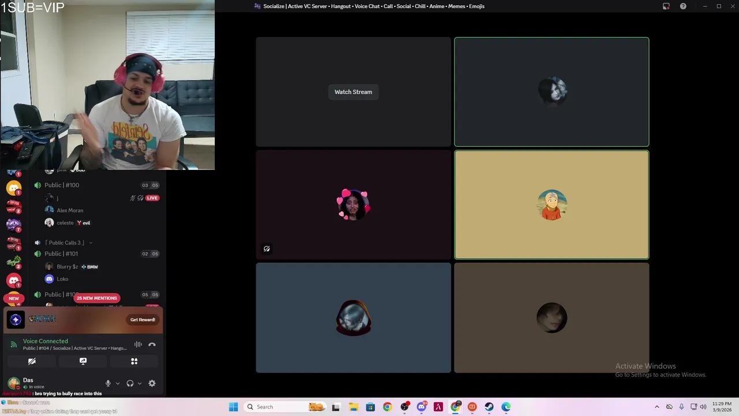Open the activities launcher button
739x416 pixels.
[x=134, y=361]
